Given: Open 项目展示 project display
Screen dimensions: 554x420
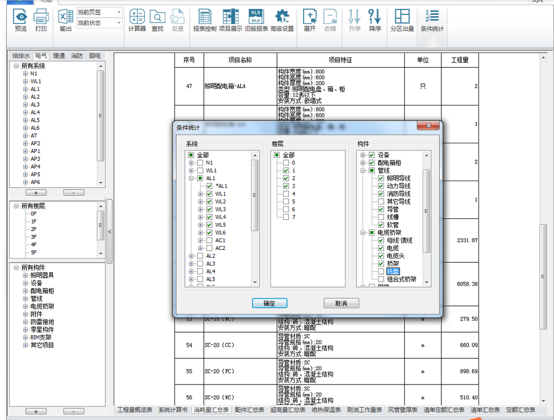Looking at the screenshot, I should (x=230, y=20).
